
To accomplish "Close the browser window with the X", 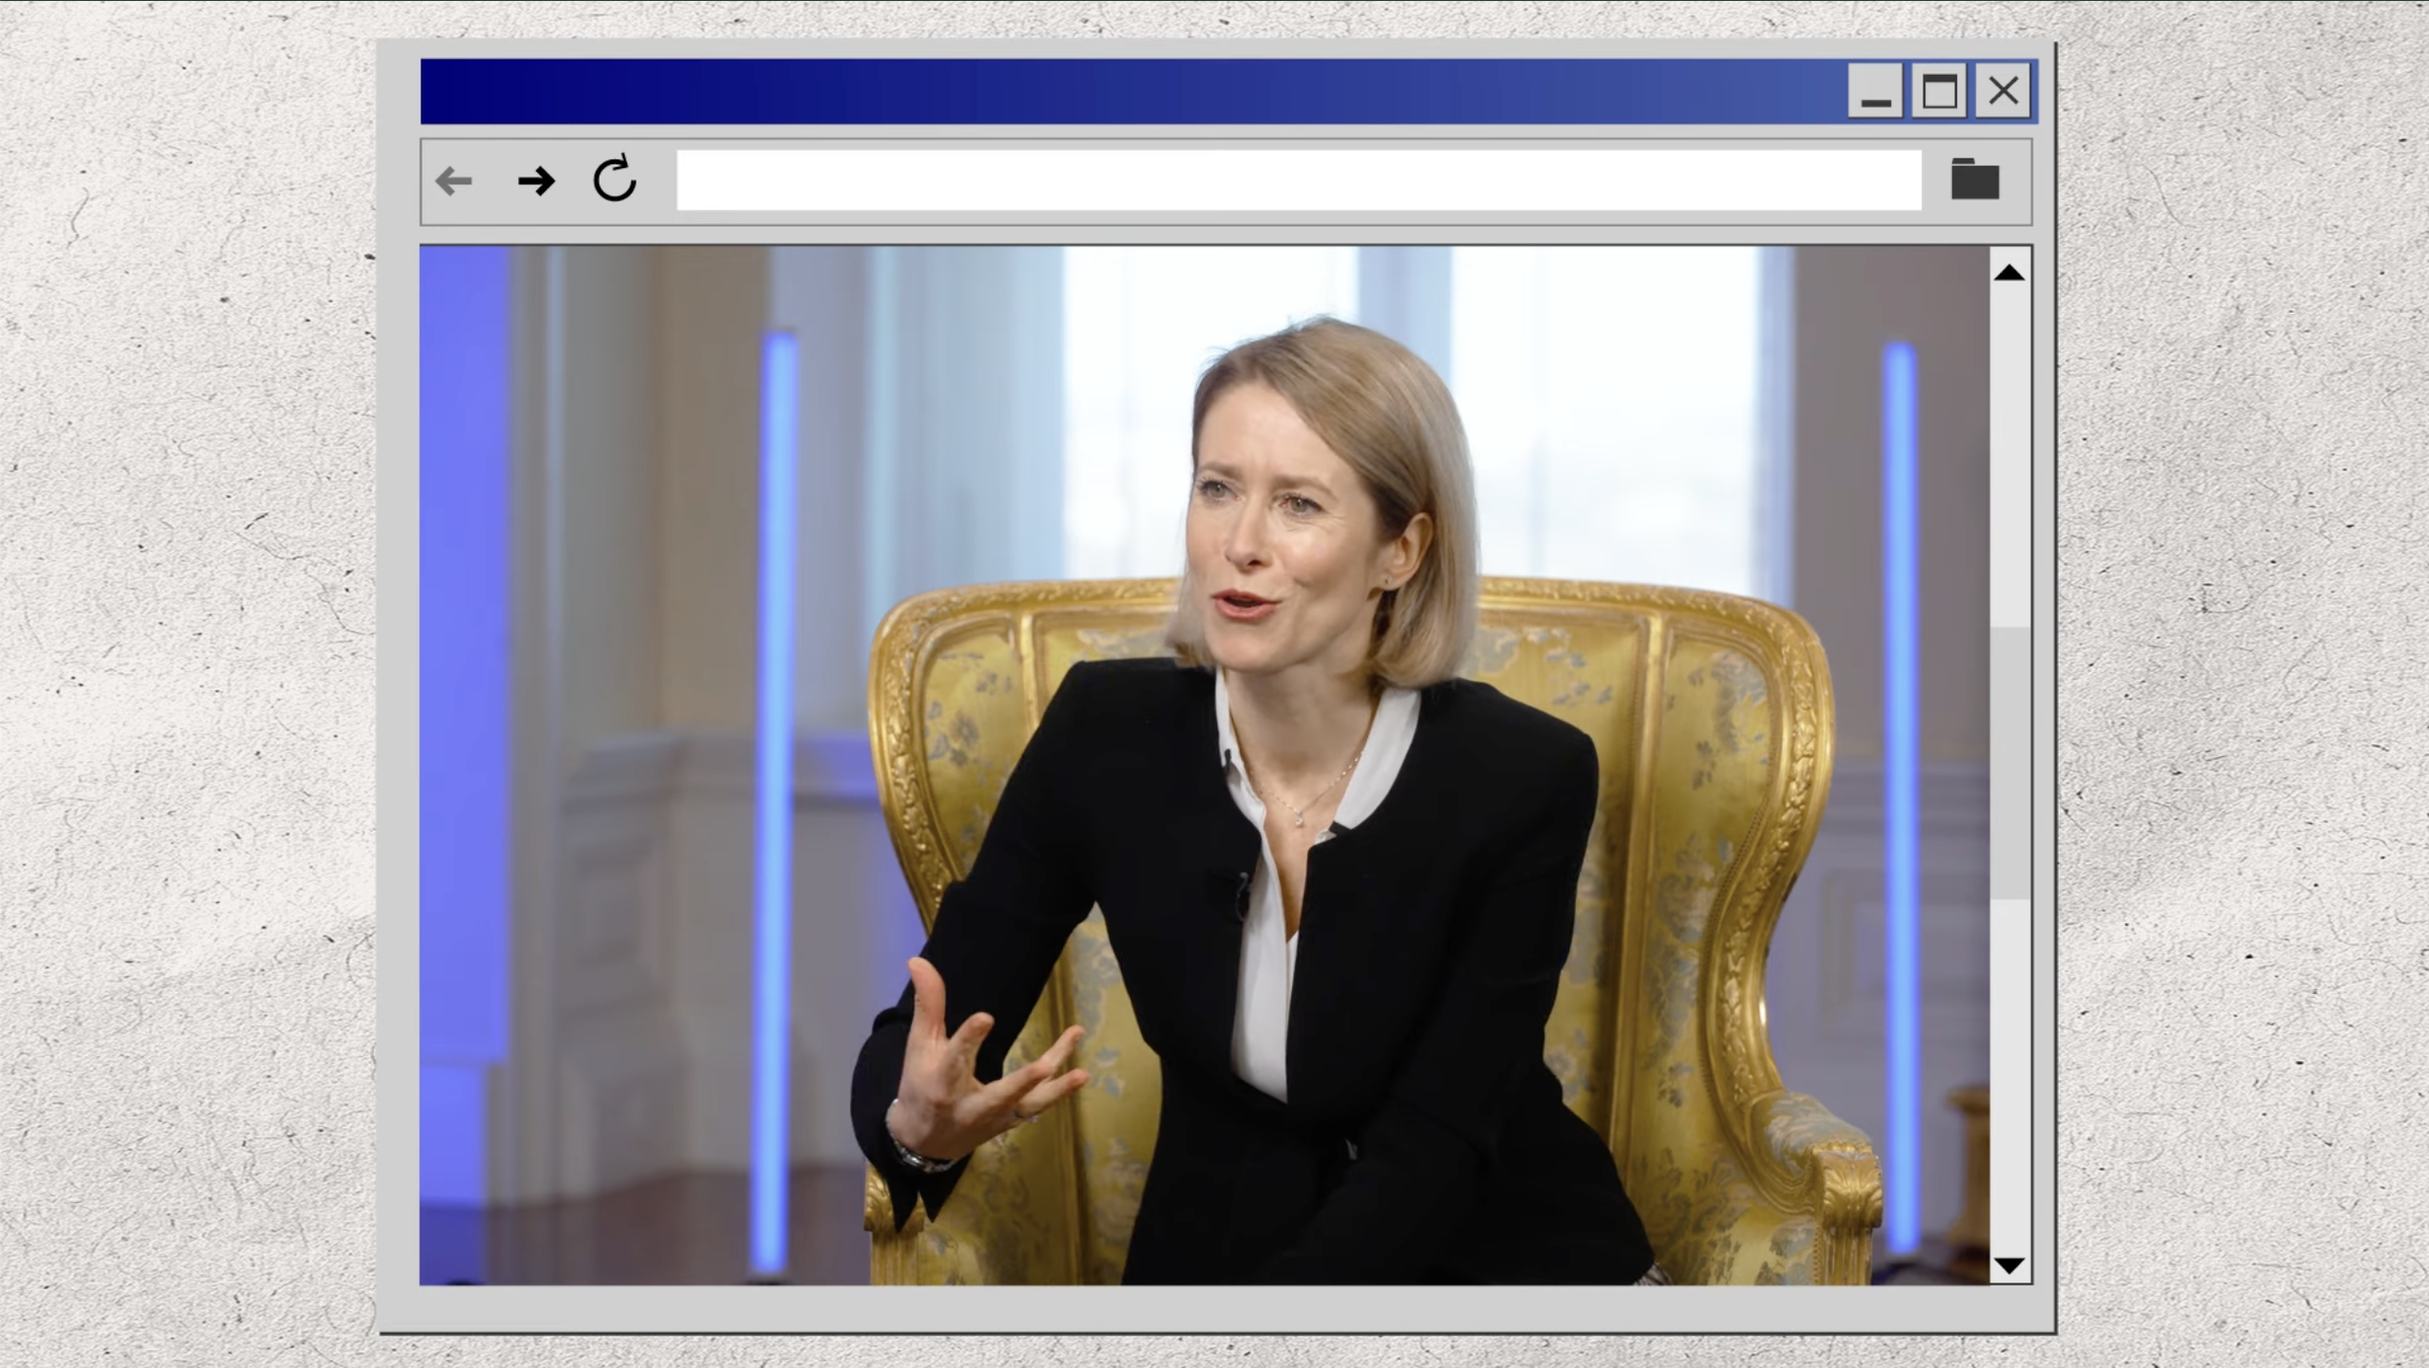I will (2002, 91).
